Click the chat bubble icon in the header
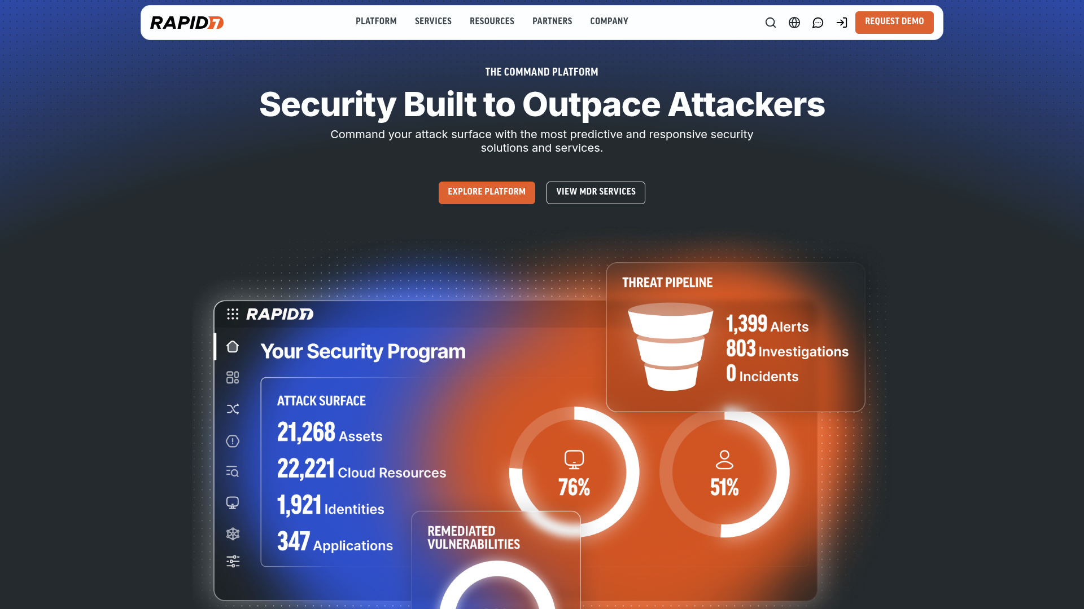 [x=818, y=23]
